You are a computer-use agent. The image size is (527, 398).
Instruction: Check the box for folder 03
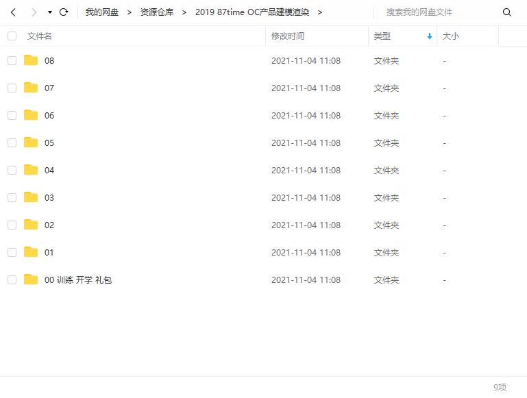(x=12, y=197)
